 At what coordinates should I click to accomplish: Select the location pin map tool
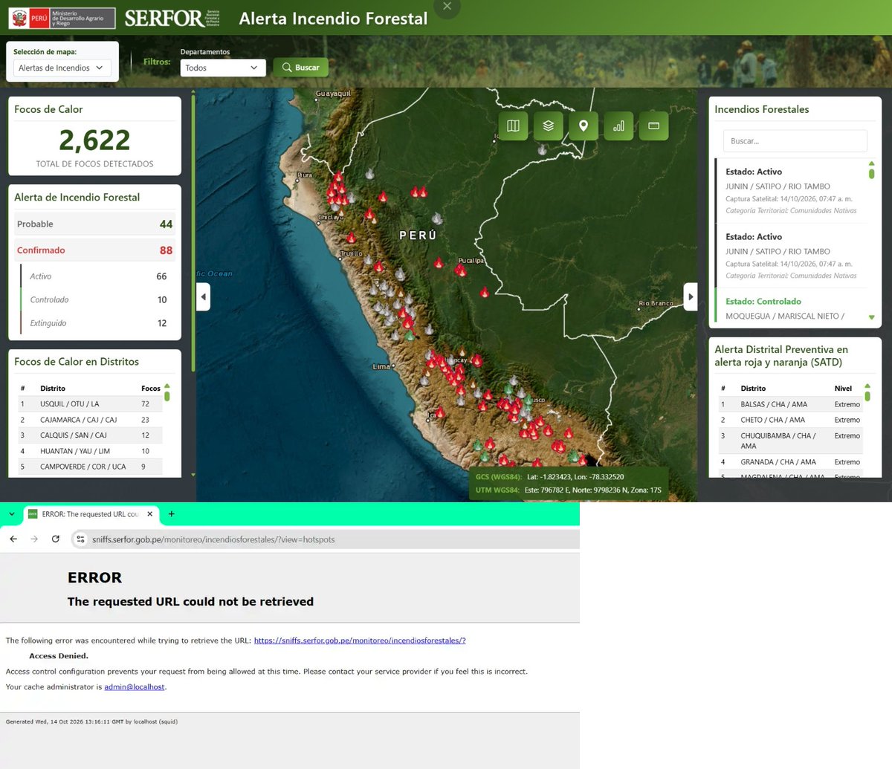pos(584,126)
